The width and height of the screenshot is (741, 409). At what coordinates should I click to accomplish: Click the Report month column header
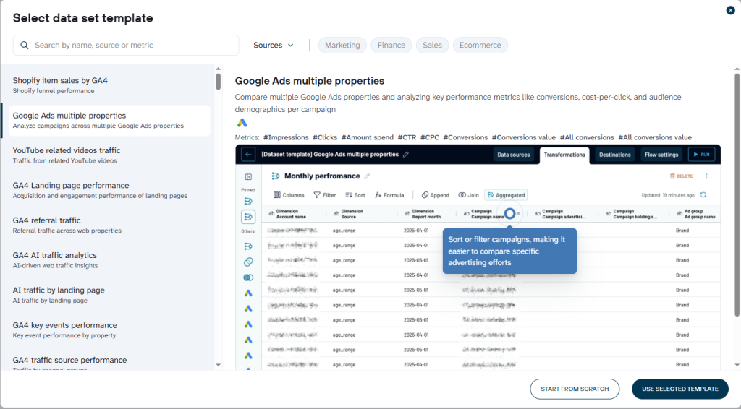427,214
